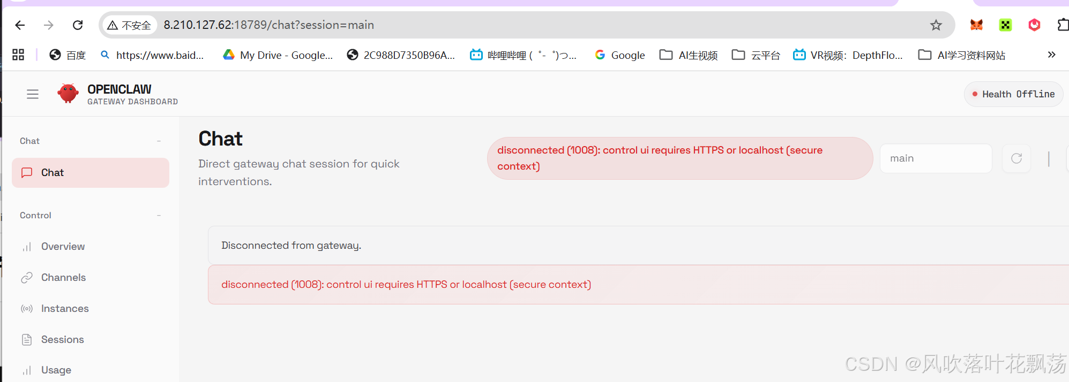Open the MetaMask fox extension
Screen dimensions: 1069x382
[976, 25]
